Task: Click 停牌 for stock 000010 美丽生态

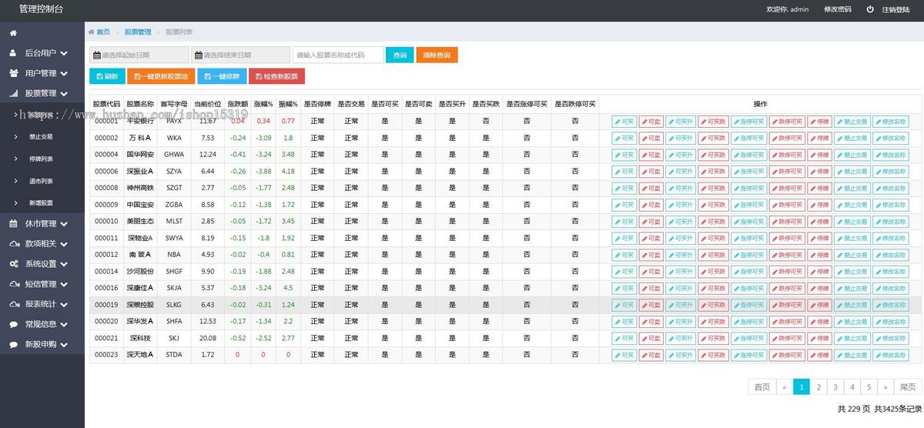Action: pos(819,221)
